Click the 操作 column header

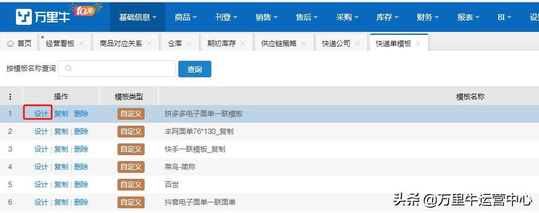61,97
